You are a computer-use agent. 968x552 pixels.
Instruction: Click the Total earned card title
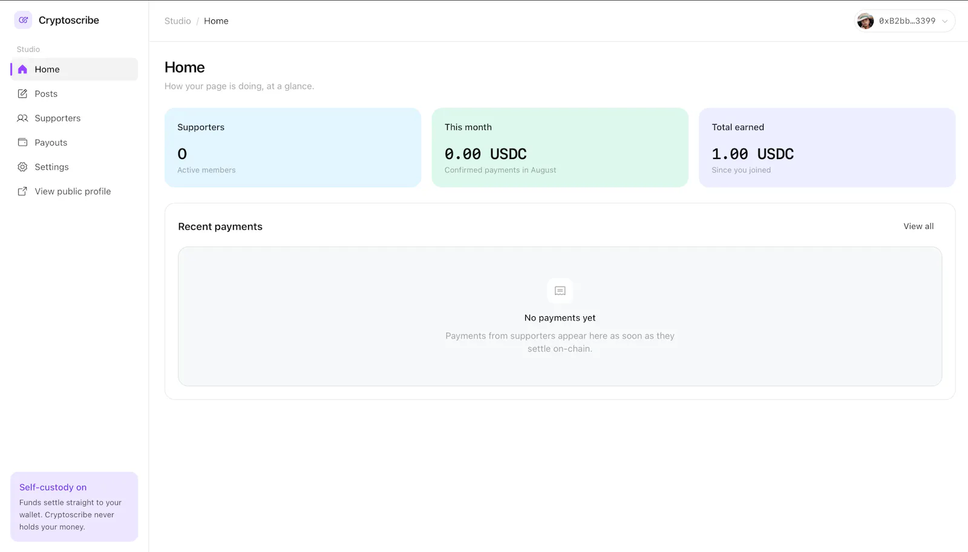coord(737,127)
